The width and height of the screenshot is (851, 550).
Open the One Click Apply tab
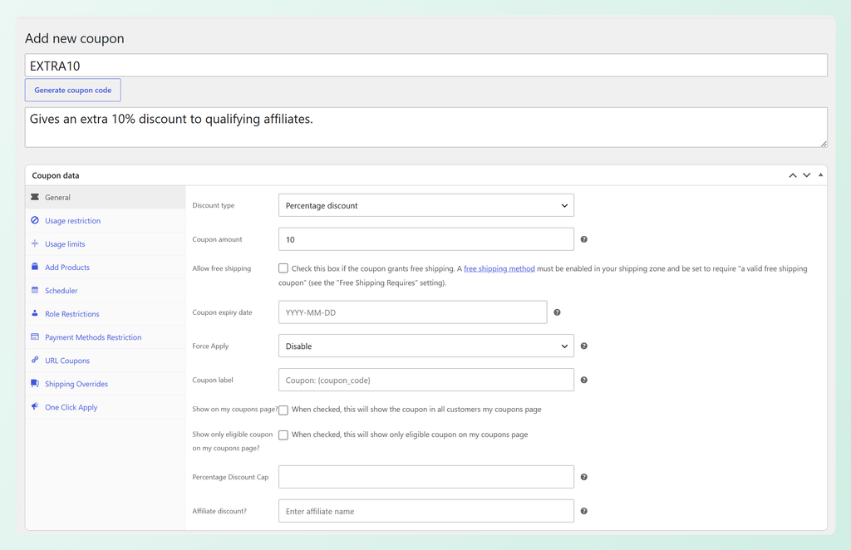[106, 407]
